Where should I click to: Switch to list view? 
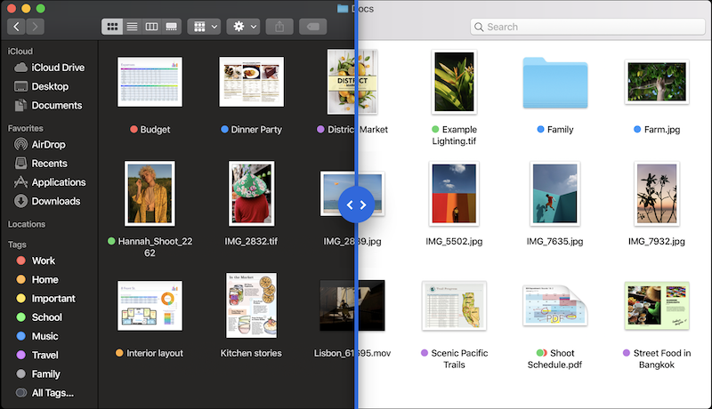coord(133,27)
